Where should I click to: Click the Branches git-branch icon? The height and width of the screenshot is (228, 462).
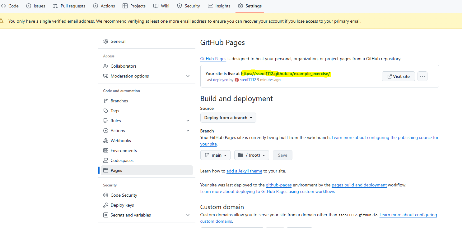(106, 101)
